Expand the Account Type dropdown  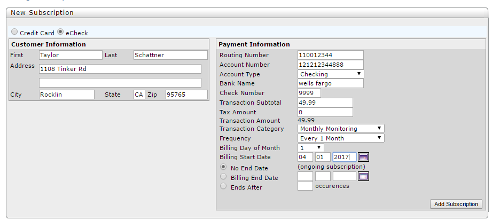point(330,74)
